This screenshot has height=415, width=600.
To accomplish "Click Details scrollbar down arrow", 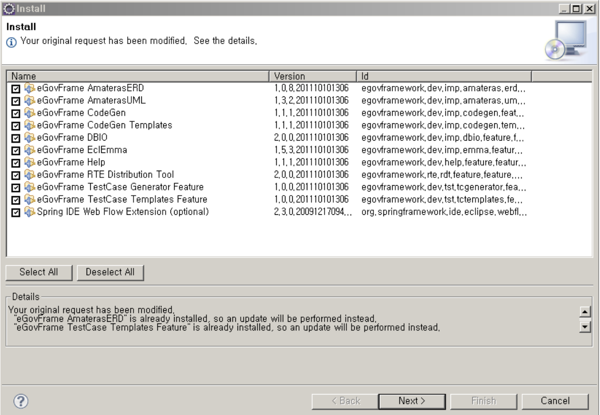I will click(584, 327).
